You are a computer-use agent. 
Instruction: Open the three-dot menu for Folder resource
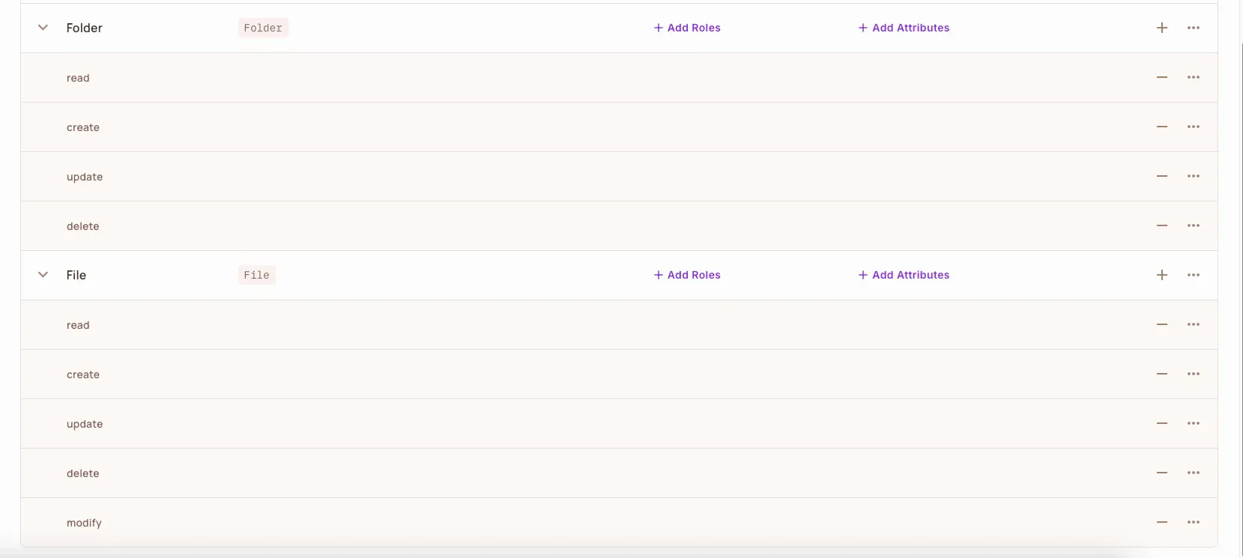pyautogui.click(x=1194, y=28)
